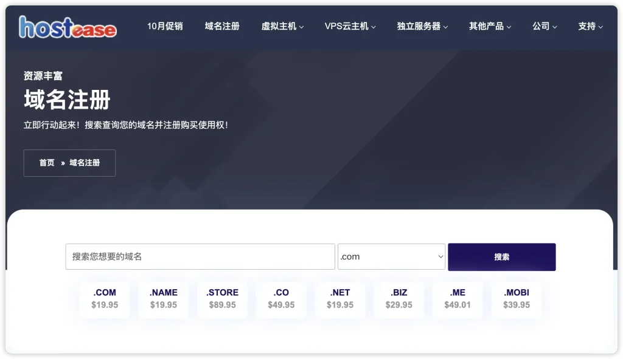
Task: Expand the 支持 support menu
Action: tap(590, 26)
